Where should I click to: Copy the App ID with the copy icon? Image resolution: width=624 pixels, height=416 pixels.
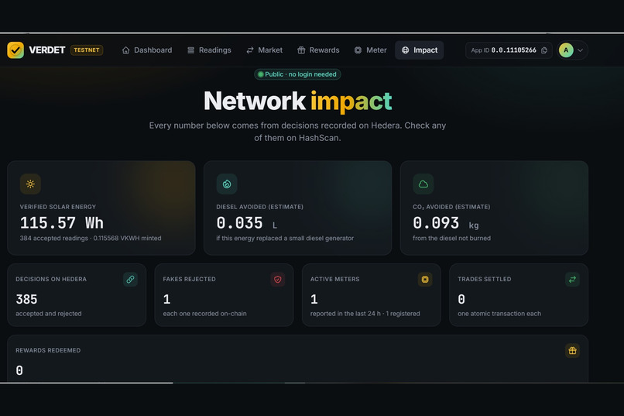[544, 50]
